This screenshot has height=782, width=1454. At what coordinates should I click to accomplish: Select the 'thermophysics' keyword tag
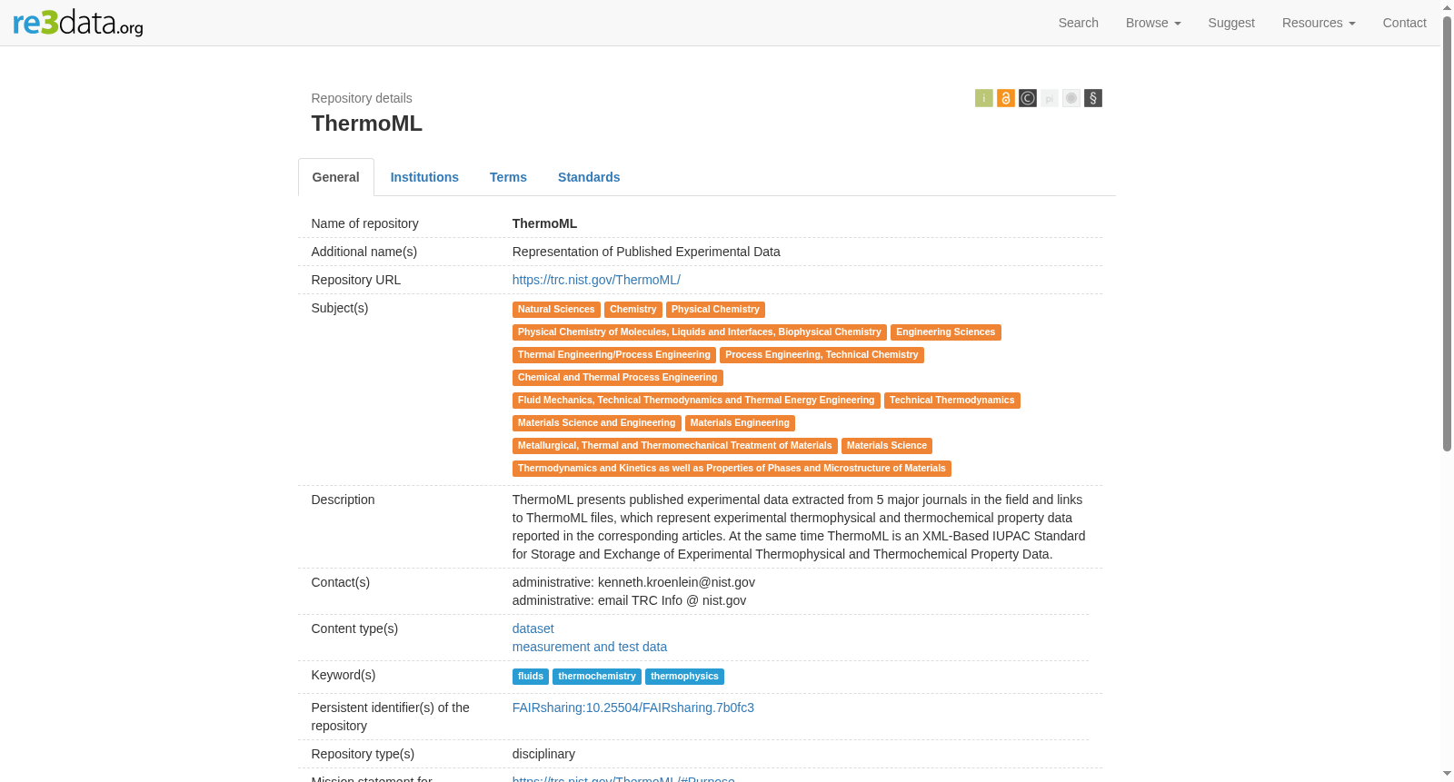(x=684, y=677)
